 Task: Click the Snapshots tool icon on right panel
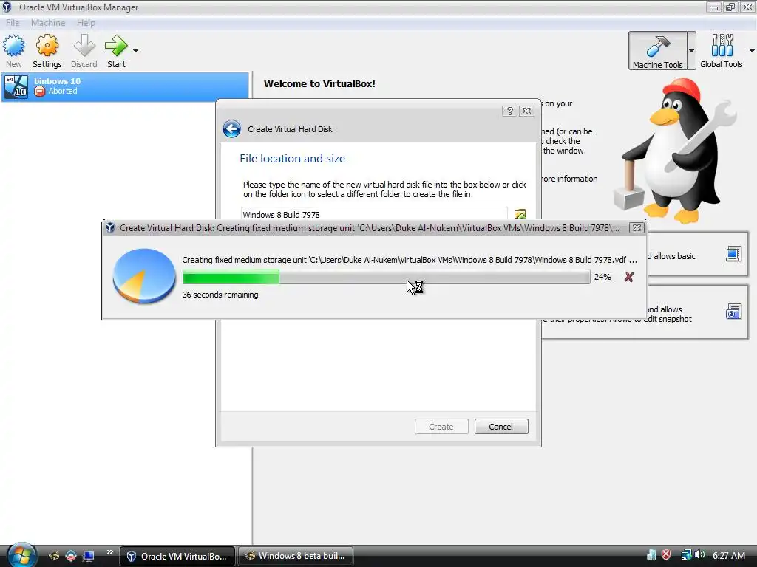point(733,312)
